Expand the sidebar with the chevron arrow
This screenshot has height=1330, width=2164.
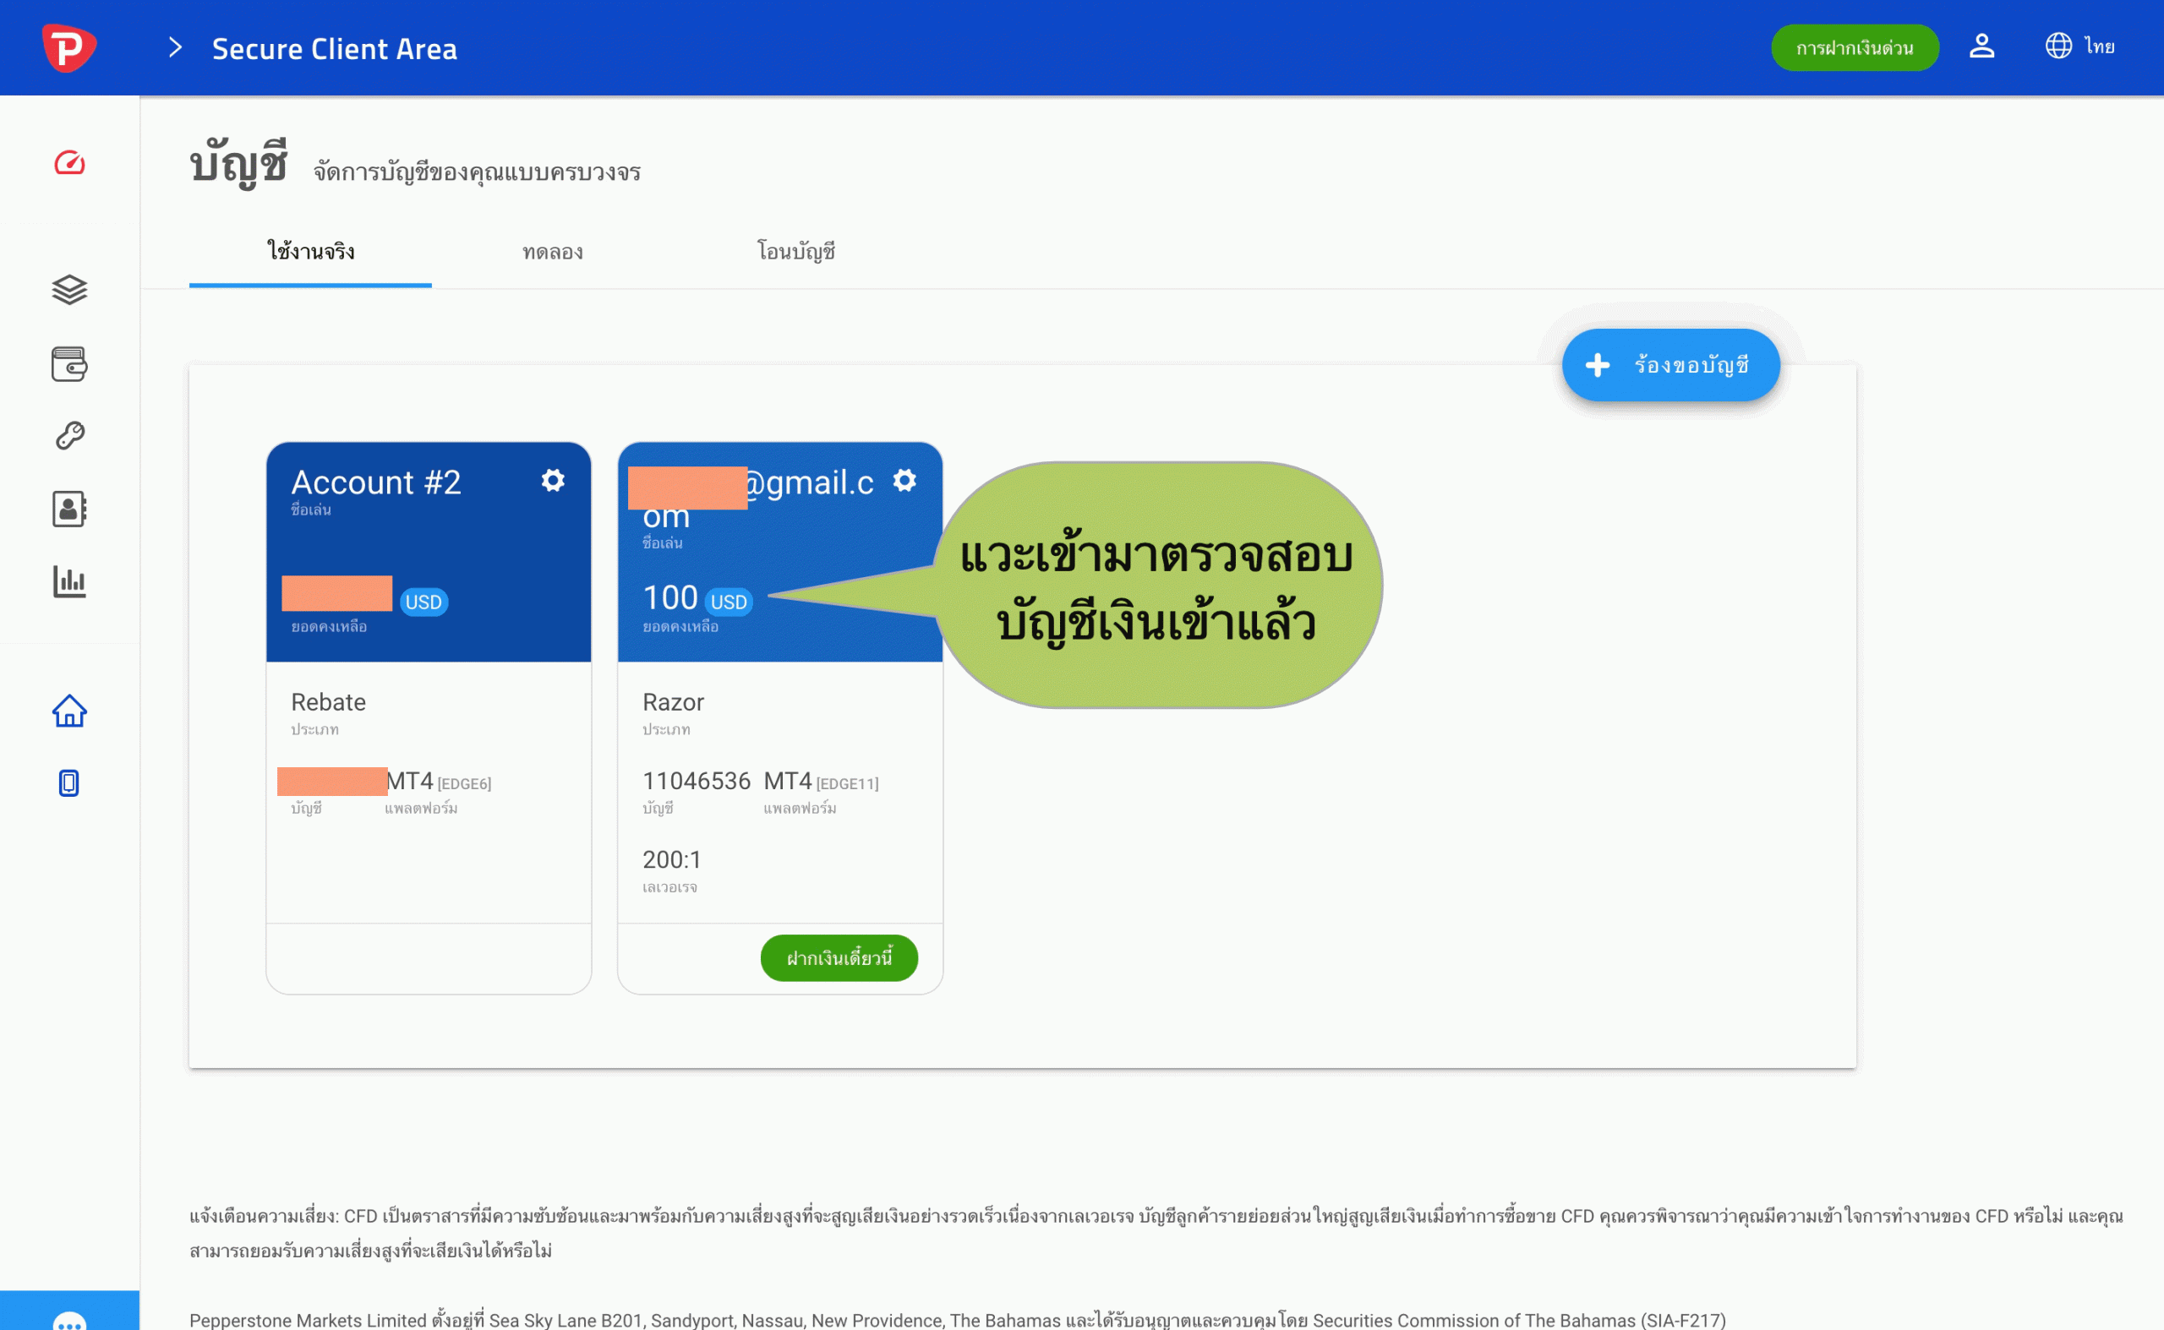coord(175,47)
